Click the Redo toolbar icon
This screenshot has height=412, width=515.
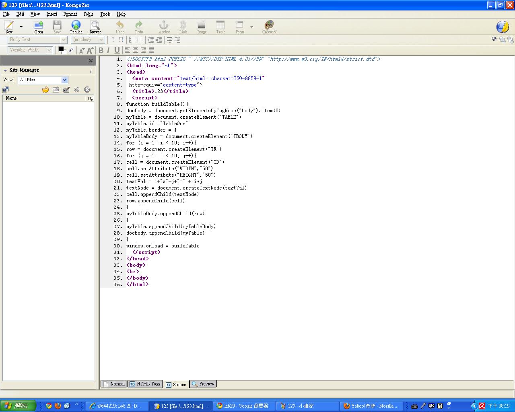pyautogui.click(x=139, y=27)
